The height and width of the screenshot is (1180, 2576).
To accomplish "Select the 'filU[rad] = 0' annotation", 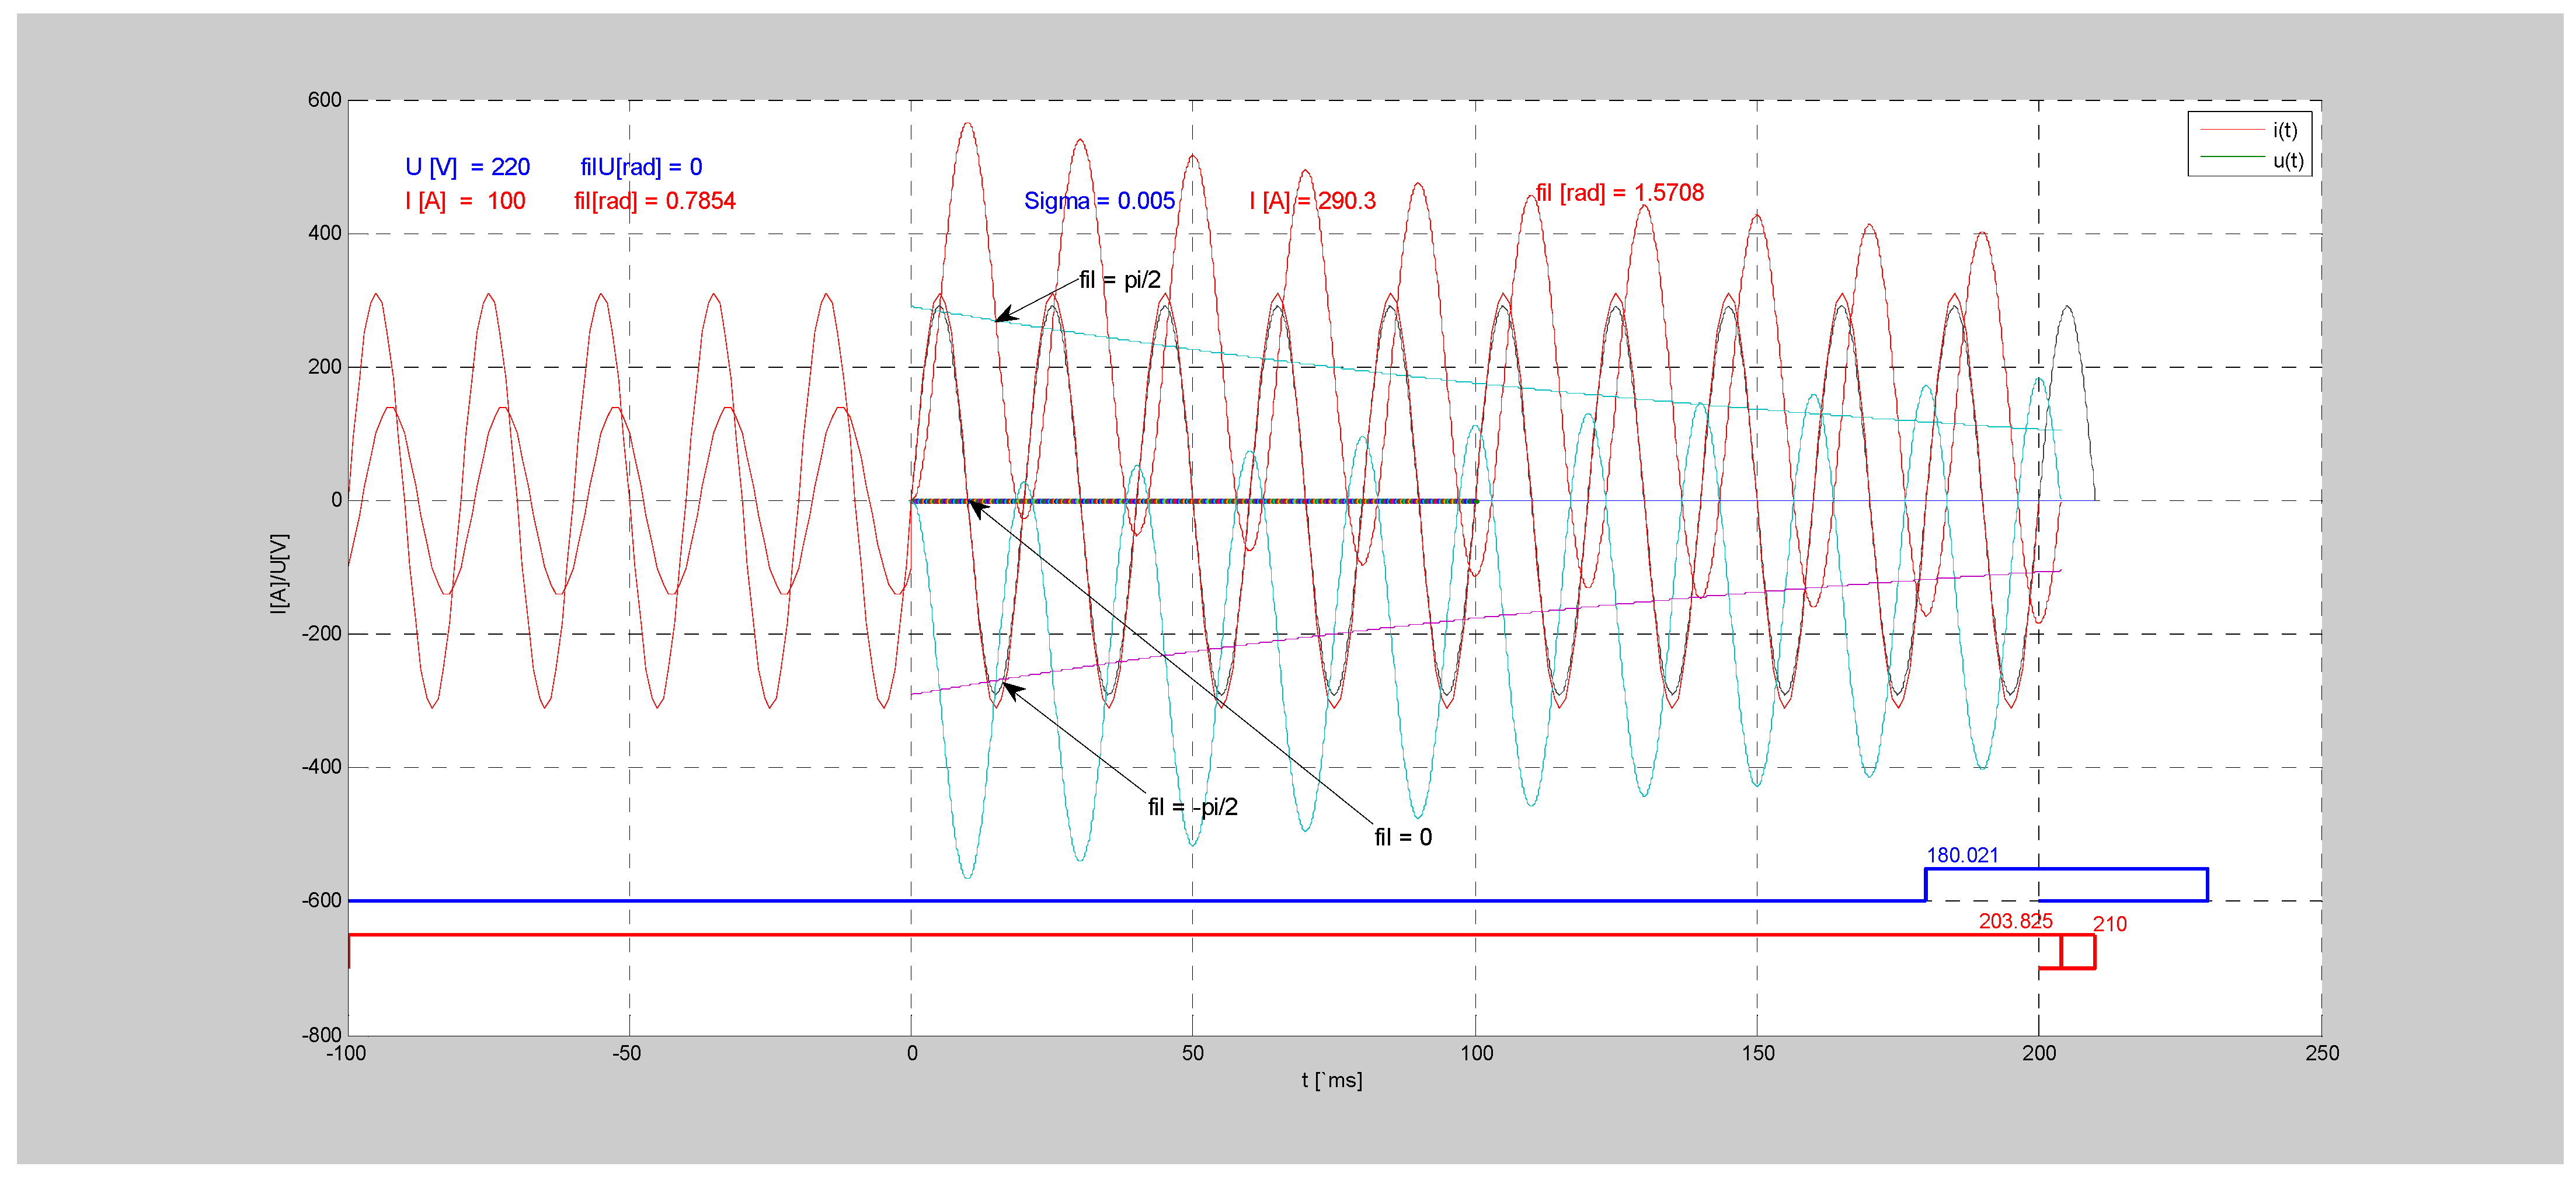I will [x=641, y=167].
